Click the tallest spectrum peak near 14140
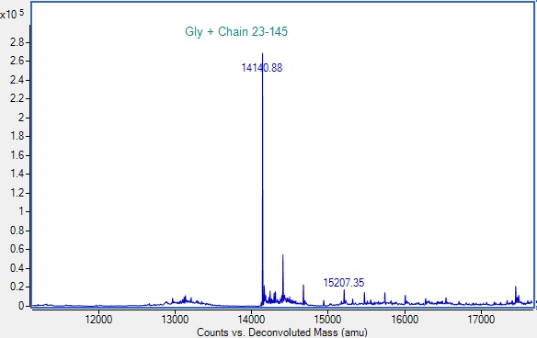Viewport: 537px width, 338px height. [x=263, y=178]
